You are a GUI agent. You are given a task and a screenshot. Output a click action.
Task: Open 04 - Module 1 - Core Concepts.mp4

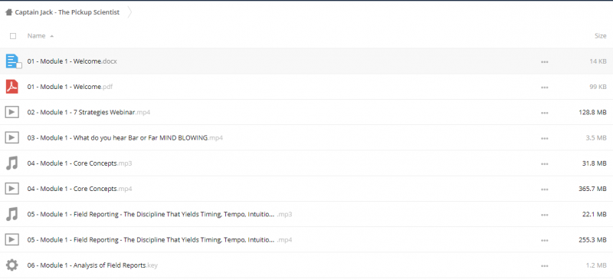click(x=80, y=189)
